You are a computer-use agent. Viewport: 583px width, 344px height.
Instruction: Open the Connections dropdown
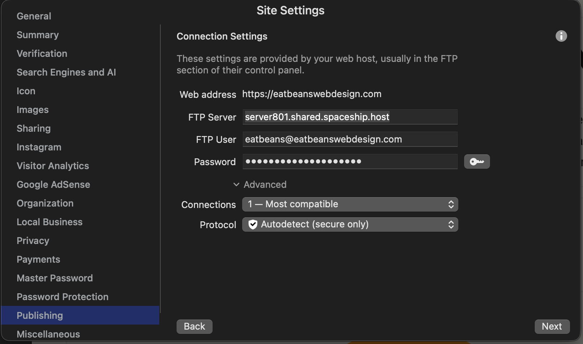(350, 204)
